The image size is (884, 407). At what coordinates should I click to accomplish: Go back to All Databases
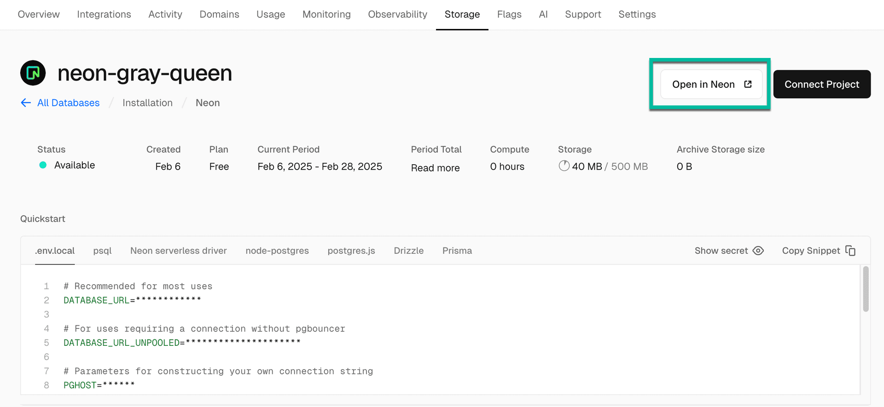[x=68, y=103]
